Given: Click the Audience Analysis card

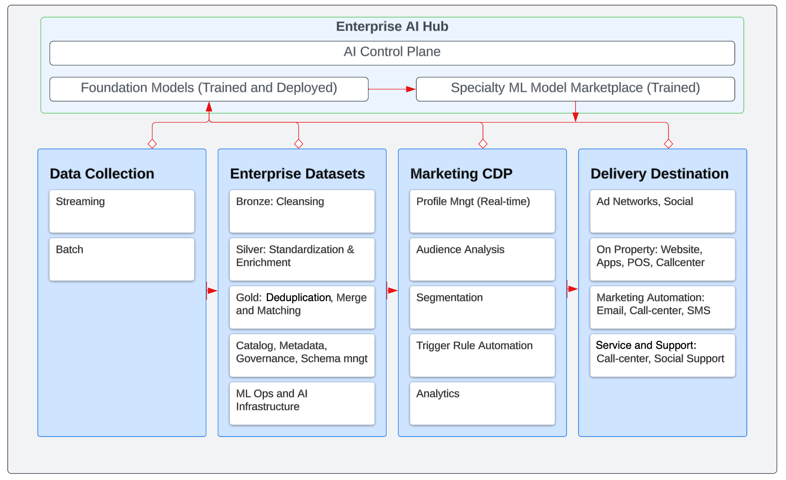Looking at the screenshot, I should click(x=483, y=259).
